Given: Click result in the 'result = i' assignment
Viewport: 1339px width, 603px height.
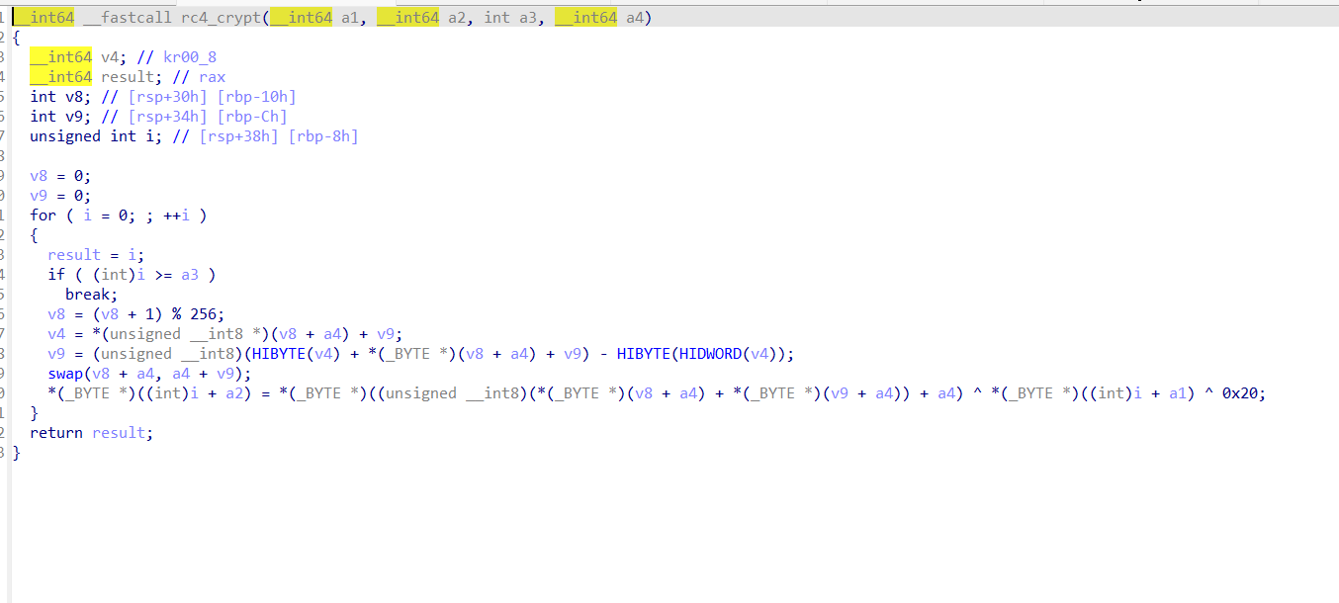Looking at the screenshot, I should [x=74, y=255].
